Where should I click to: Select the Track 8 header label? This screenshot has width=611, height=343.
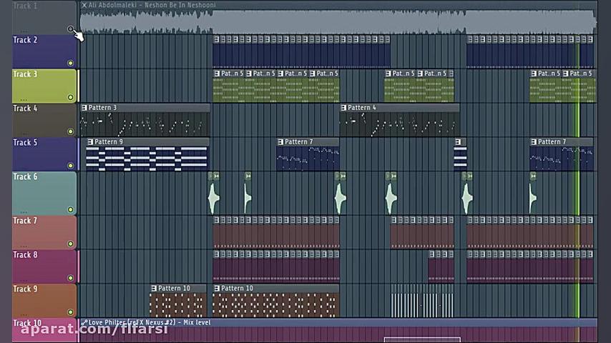pyautogui.click(x=25, y=254)
